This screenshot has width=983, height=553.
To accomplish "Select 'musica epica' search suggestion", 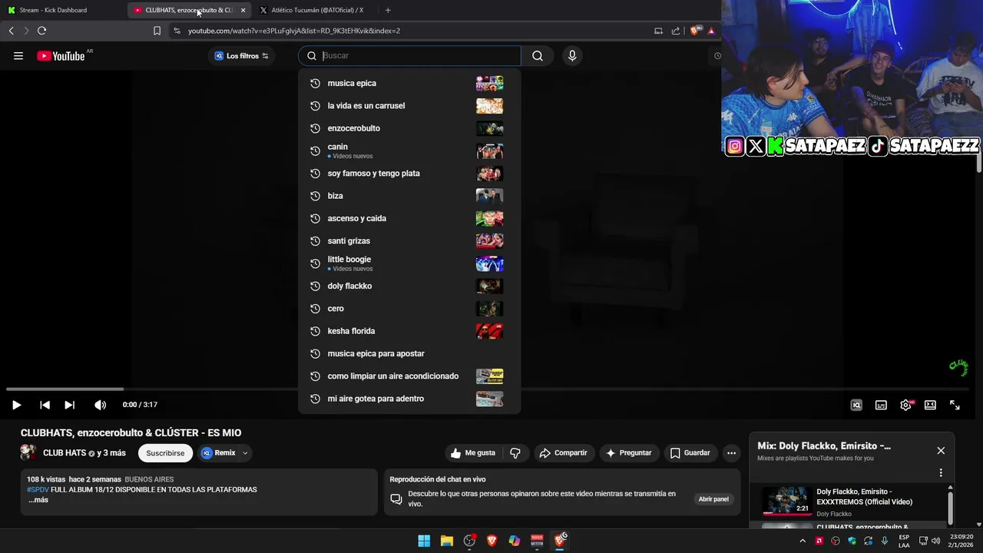I will point(409,83).
